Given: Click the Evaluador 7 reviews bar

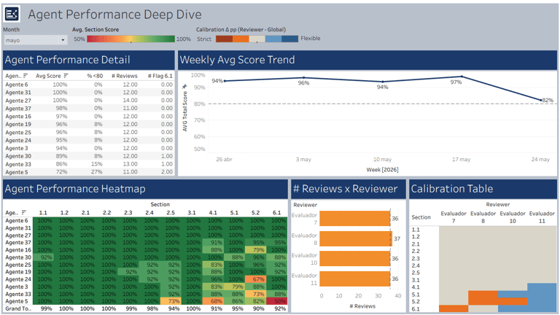Looking at the screenshot, I should (x=354, y=218).
